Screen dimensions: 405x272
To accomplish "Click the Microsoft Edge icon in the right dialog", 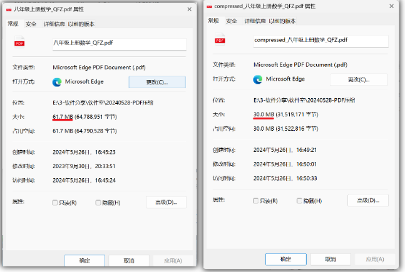I will coord(257,79).
